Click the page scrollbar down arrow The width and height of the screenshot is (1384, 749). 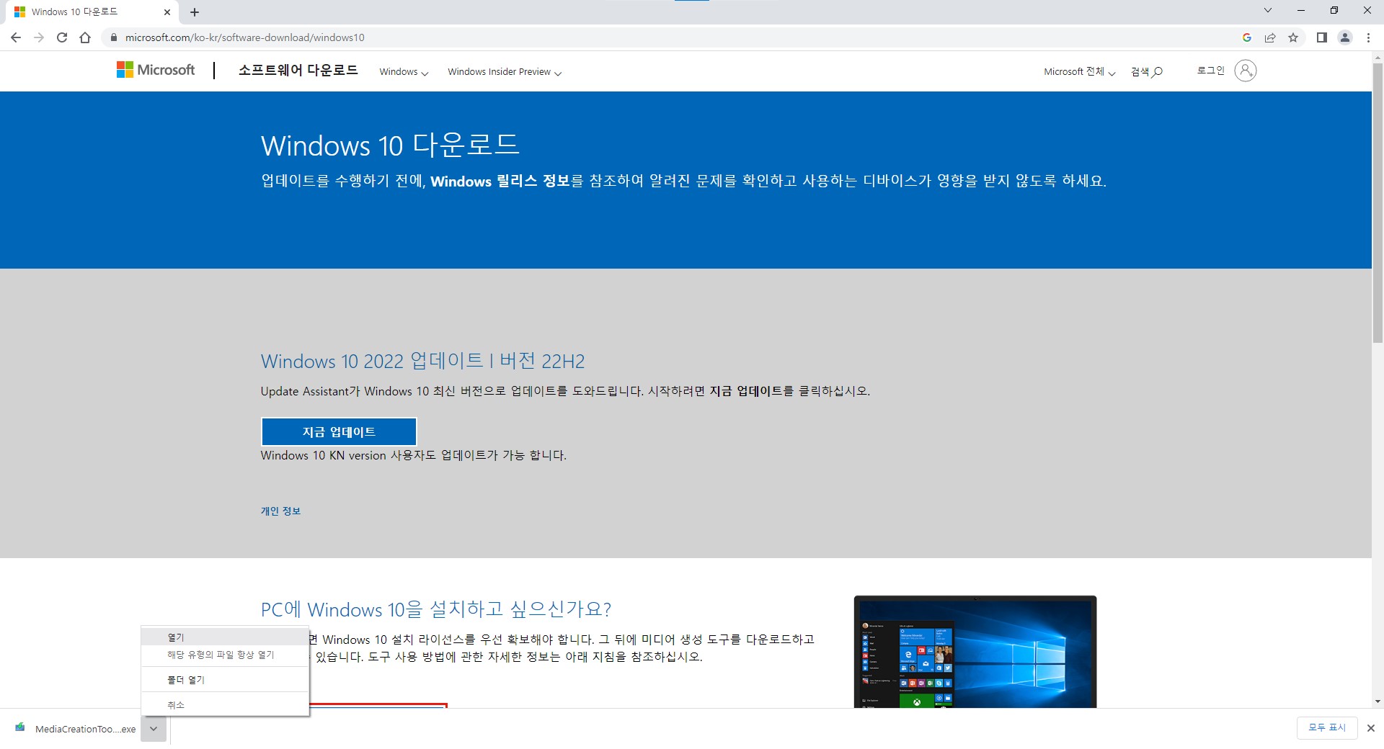[1378, 701]
